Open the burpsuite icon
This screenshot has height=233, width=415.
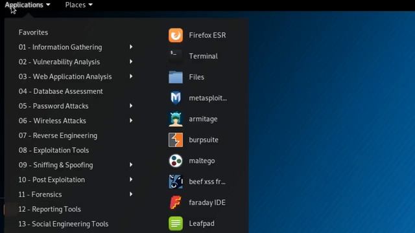pyautogui.click(x=176, y=140)
